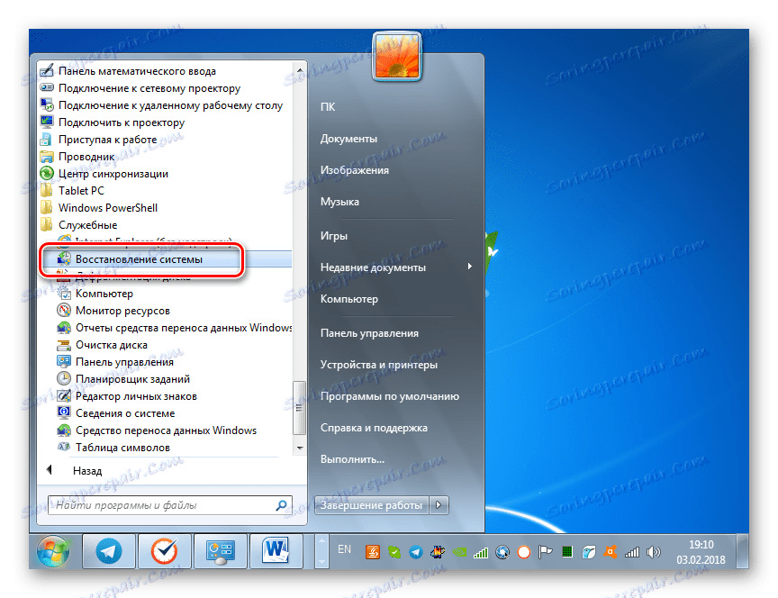Click the Windows Start orb
This screenshot has width=778, height=598.
tap(53, 551)
